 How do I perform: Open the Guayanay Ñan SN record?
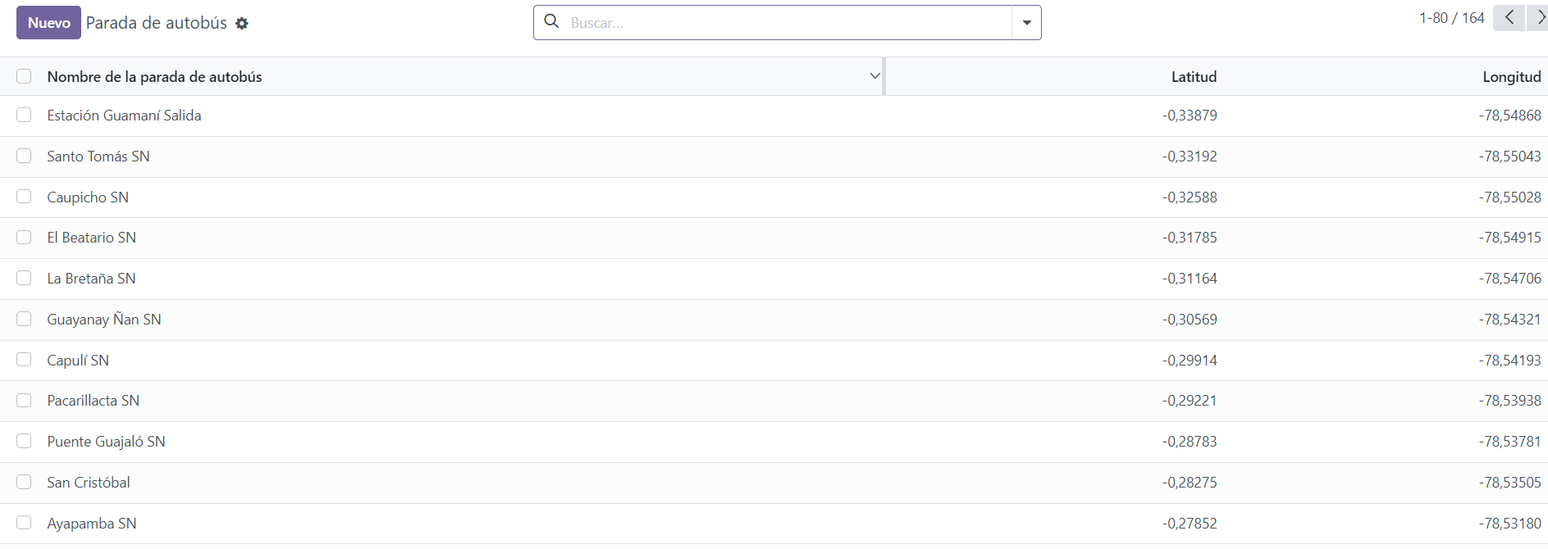click(x=104, y=320)
